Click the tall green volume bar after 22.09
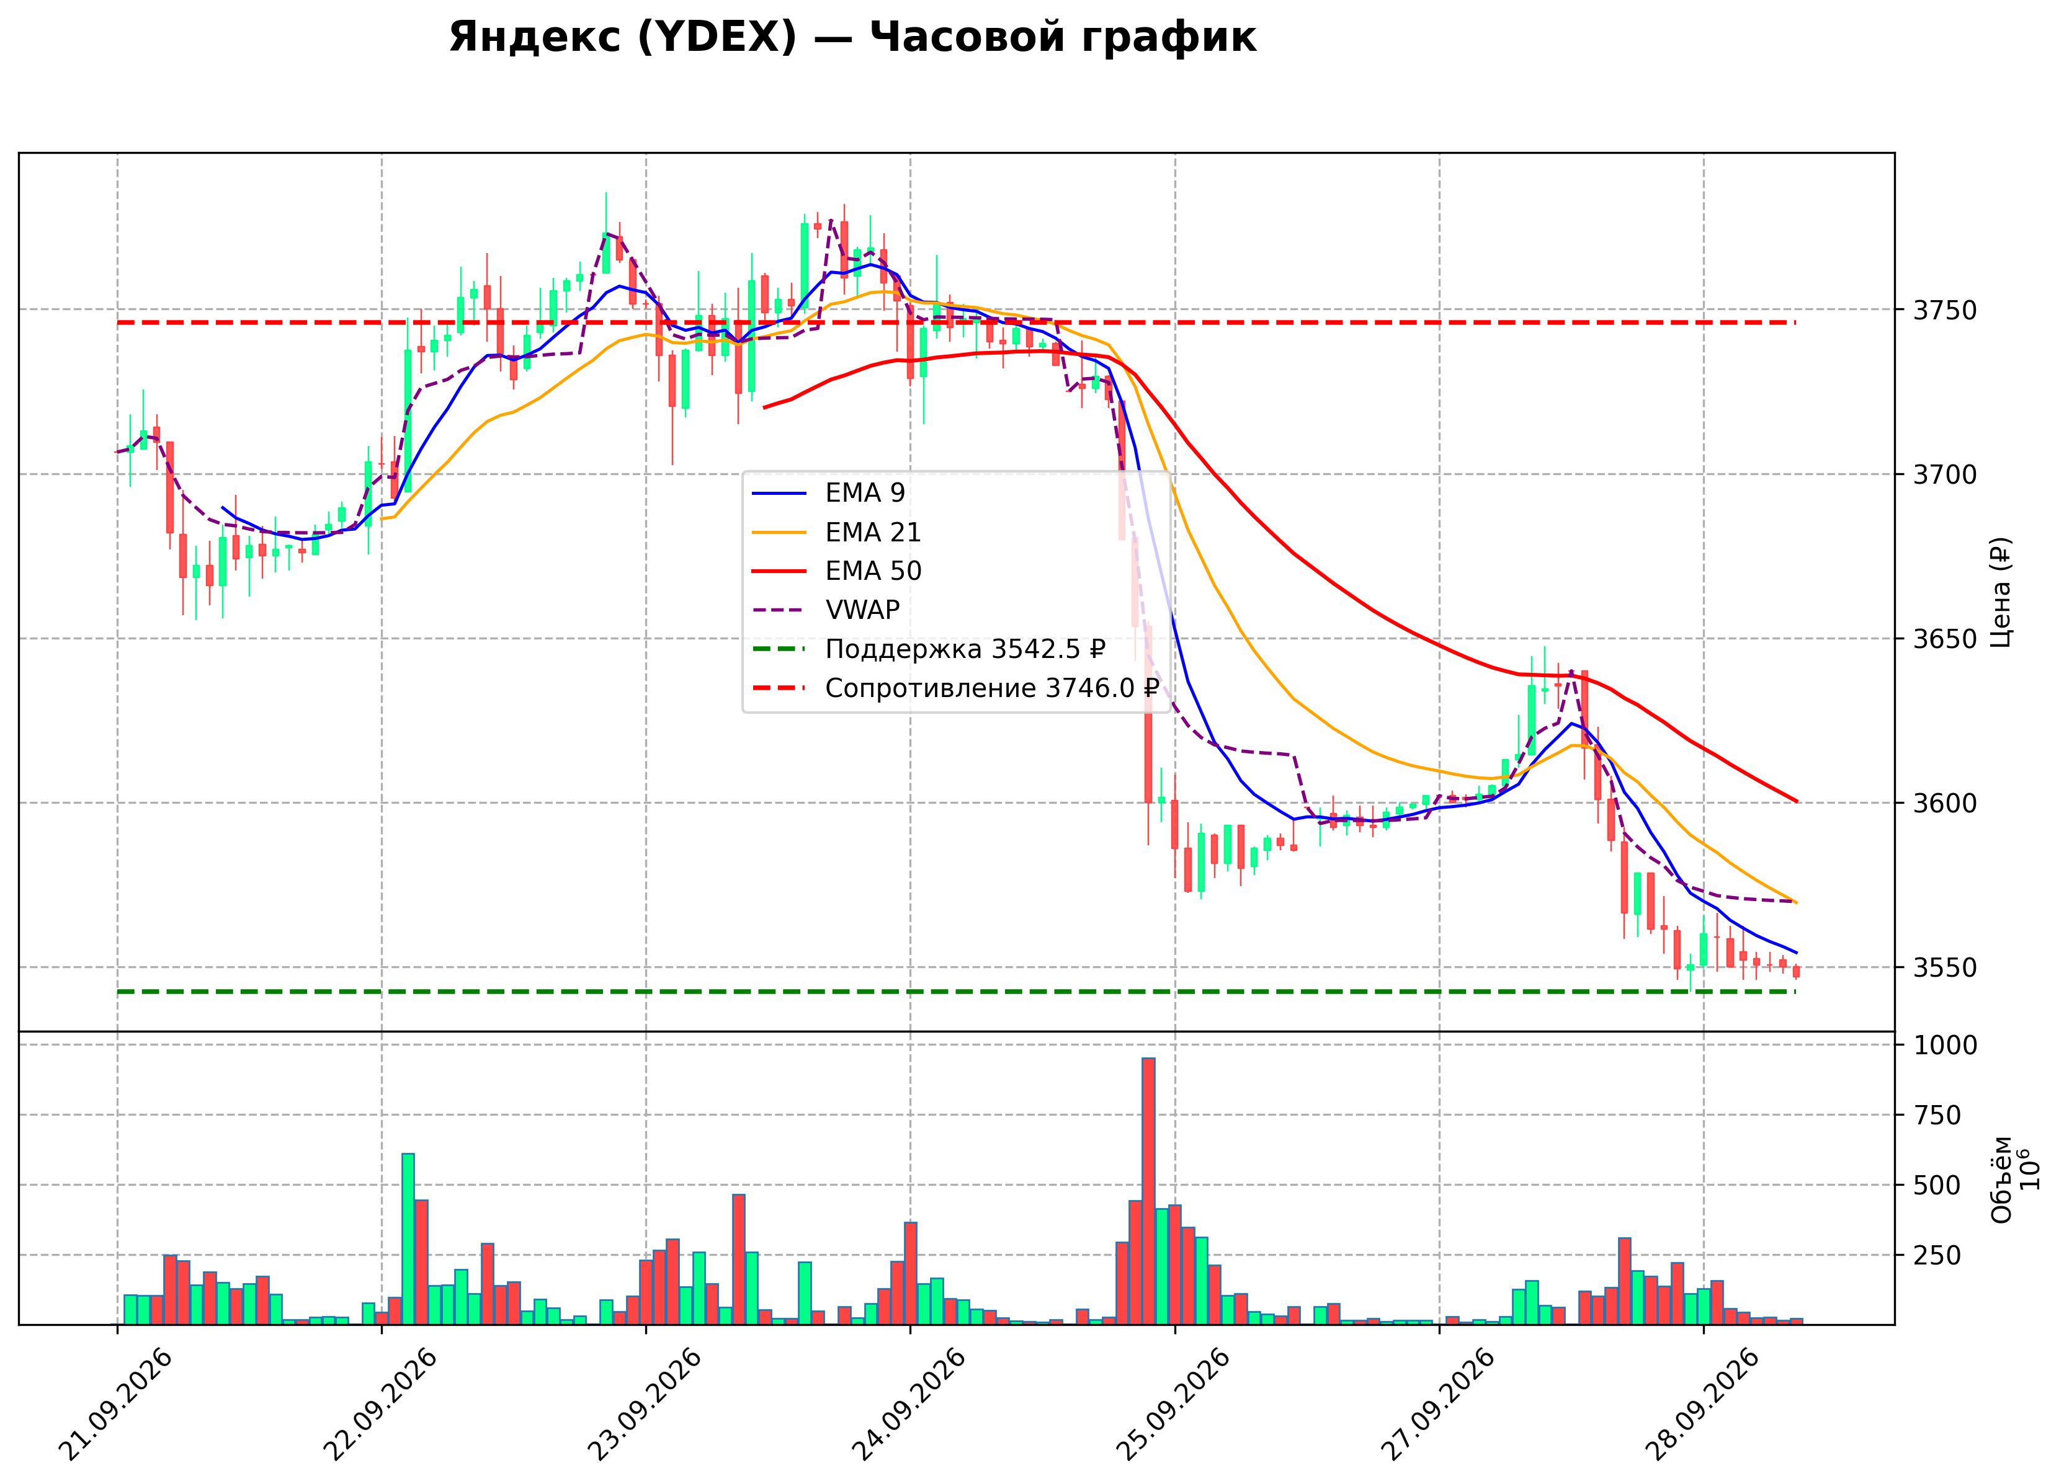The image size is (2064, 1484). [x=408, y=1239]
